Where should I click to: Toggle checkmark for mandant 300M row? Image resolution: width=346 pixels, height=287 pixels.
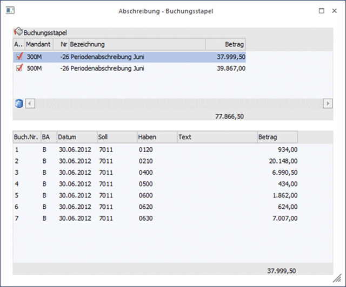(x=19, y=56)
